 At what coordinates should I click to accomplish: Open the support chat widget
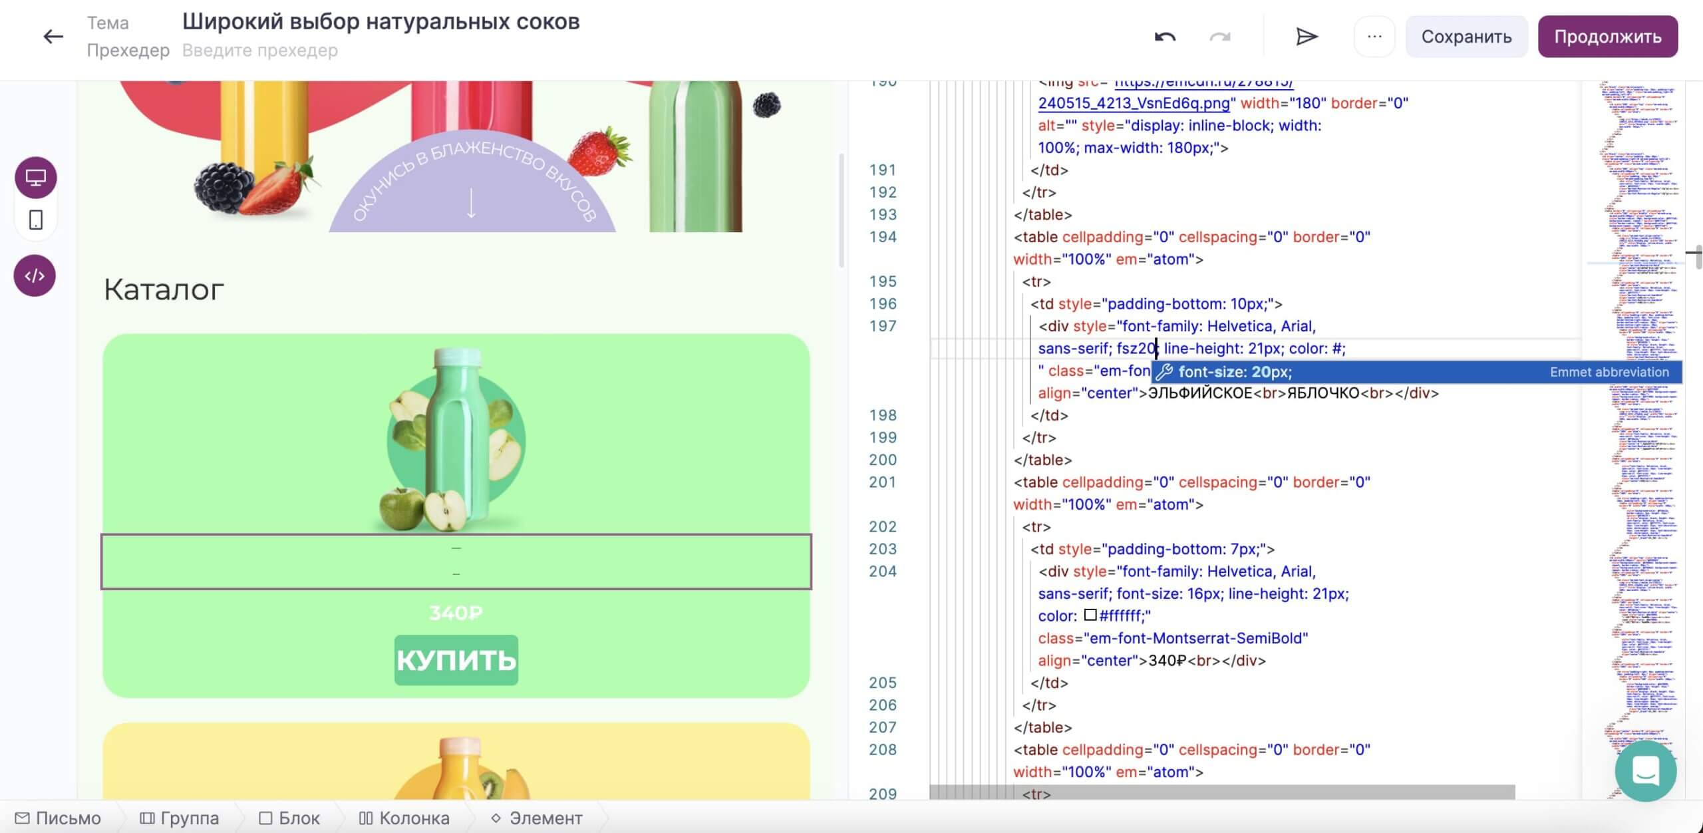coord(1646,771)
